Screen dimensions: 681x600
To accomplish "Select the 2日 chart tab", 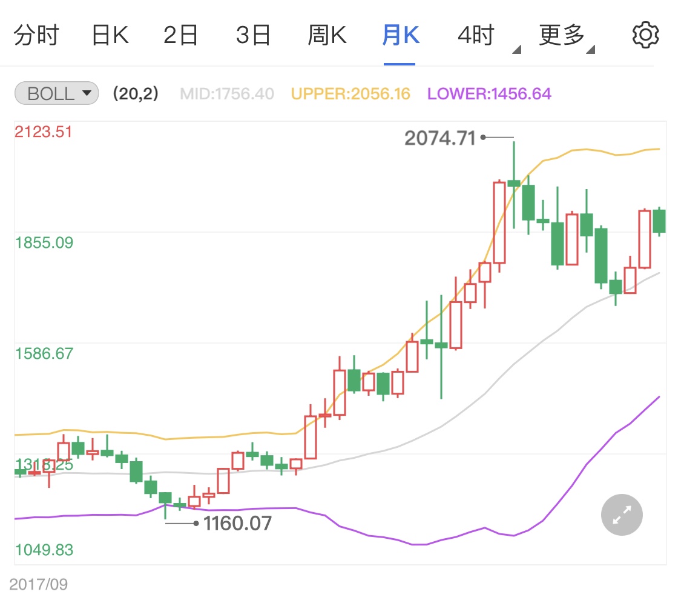I will coord(181,35).
